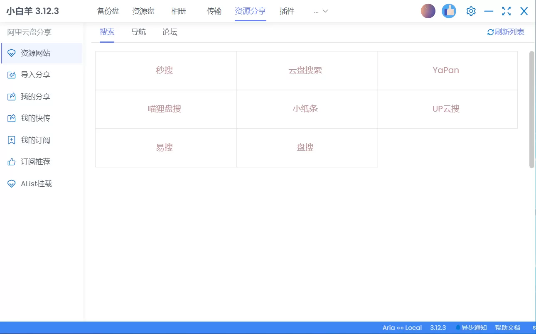Open the 传输 tab
536x334 pixels.
pyautogui.click(x=214, y=11)
